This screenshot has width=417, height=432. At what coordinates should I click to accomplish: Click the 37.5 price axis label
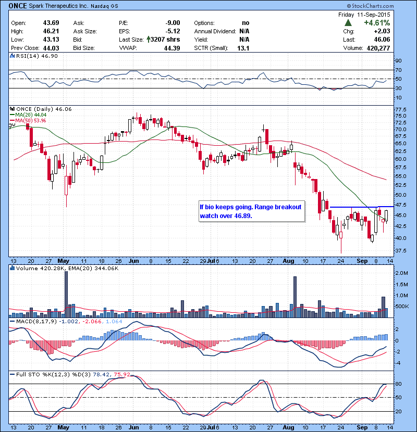pyautogui.click(x=401, y=251)
